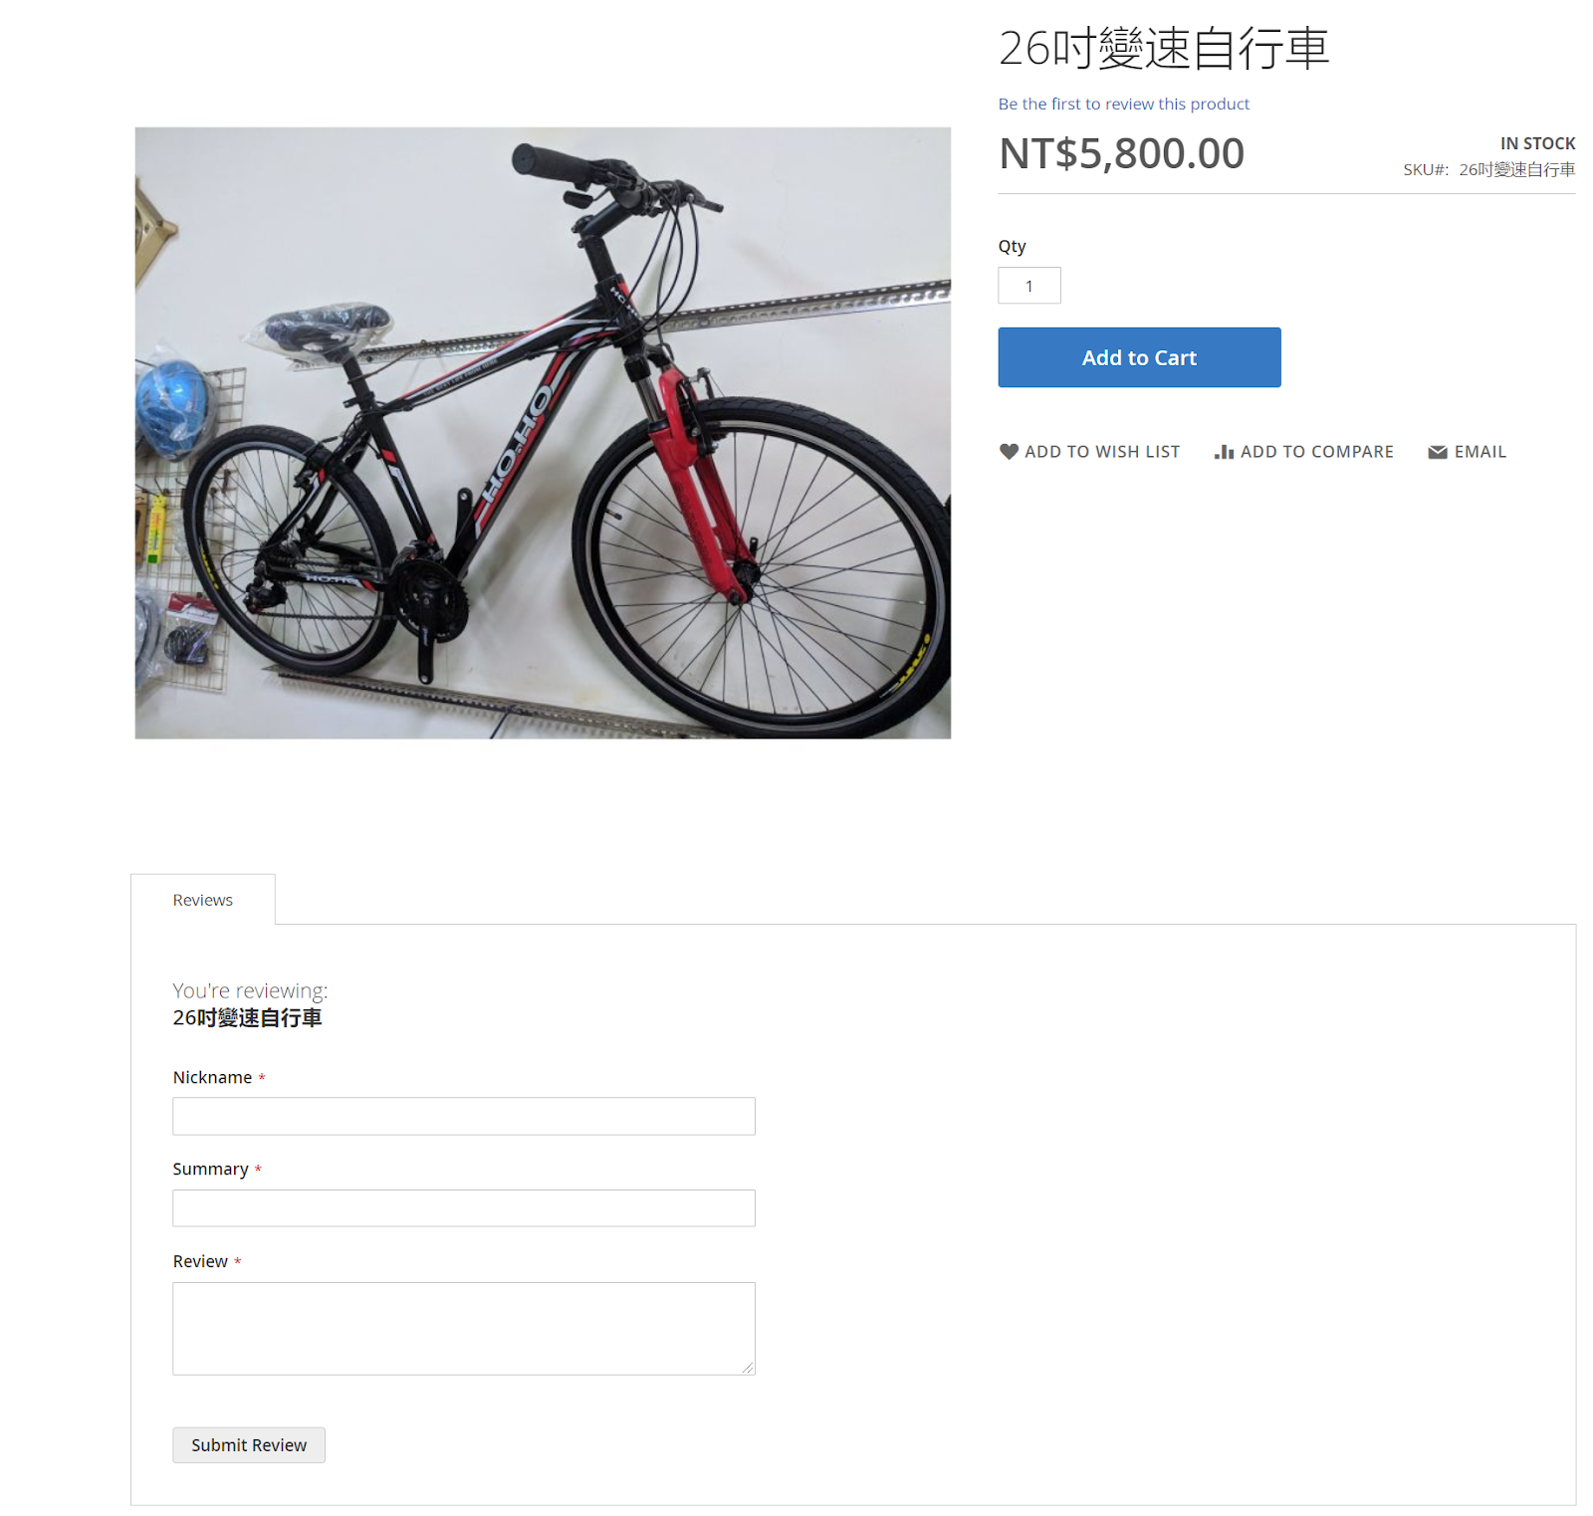This screenshot has width=1593, height=1516.
Task: Click the heart wish list icon
Action: (x=1009, y=452)
